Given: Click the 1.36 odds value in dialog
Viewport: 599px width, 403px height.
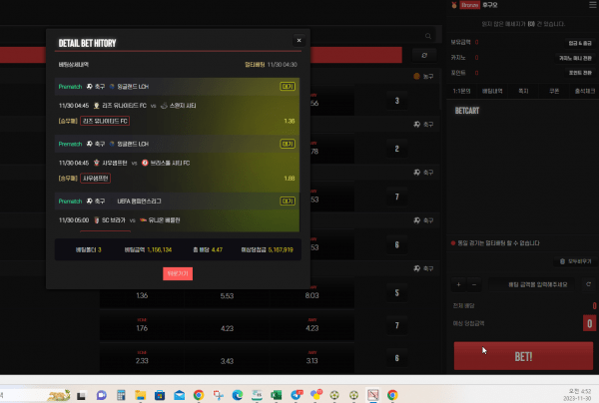Looking at the screenshot, I should 290,121.
